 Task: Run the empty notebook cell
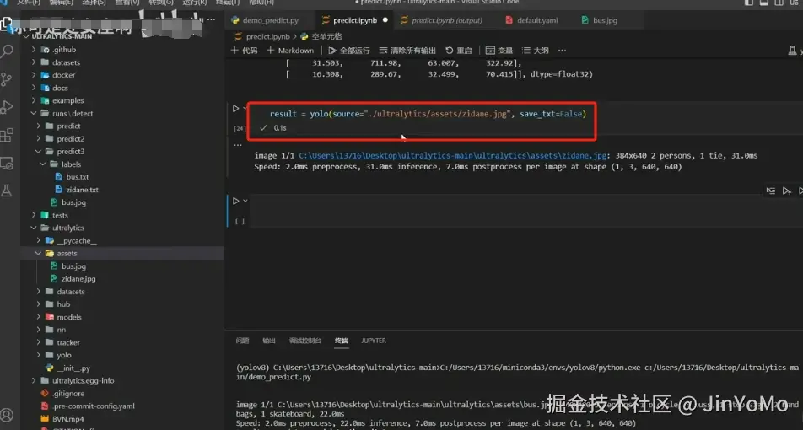[x=235, y=202]
